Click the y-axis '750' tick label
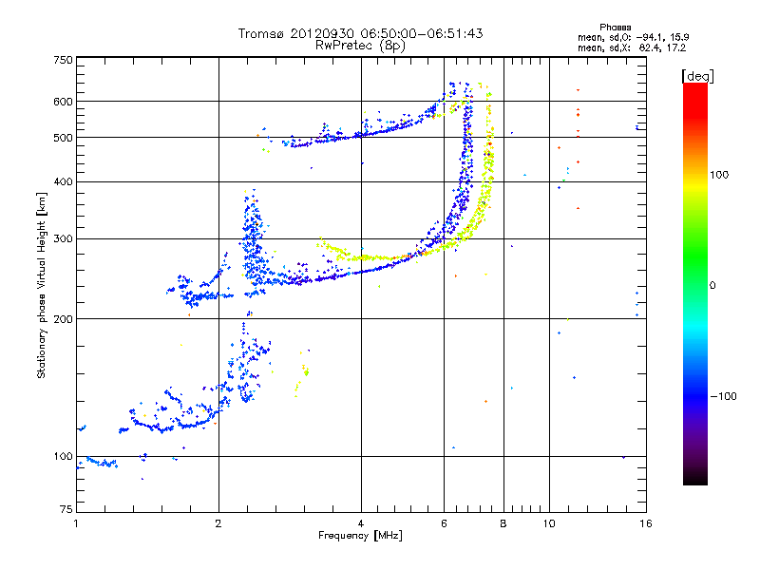The image size is (760, 570). click(x=63, y=60)
